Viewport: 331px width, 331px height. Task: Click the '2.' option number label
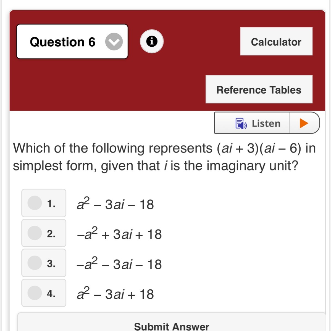pyautogui.click(x=51, y=234)
